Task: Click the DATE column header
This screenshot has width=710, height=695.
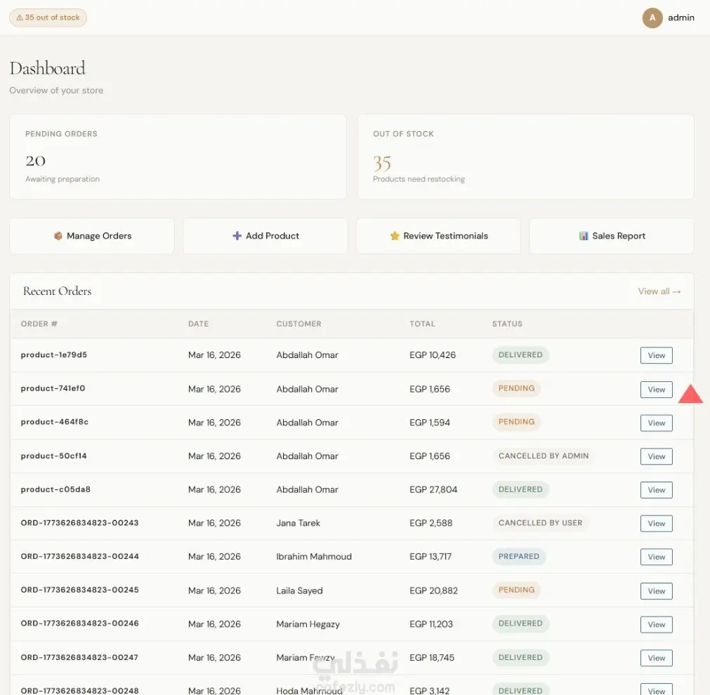Action: 198,324
